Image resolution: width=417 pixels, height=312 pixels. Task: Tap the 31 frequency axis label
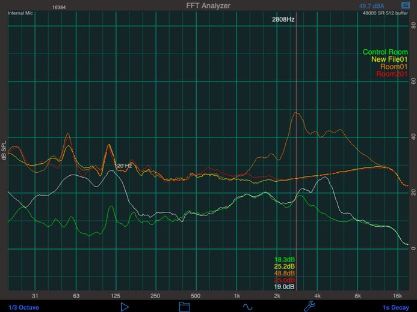coord(35,296)
